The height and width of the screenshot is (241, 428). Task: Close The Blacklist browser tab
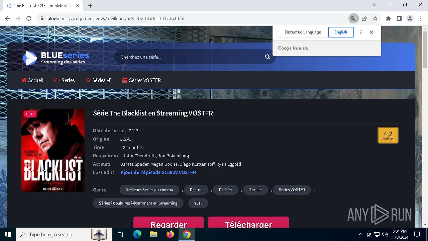tap(78, 6)
